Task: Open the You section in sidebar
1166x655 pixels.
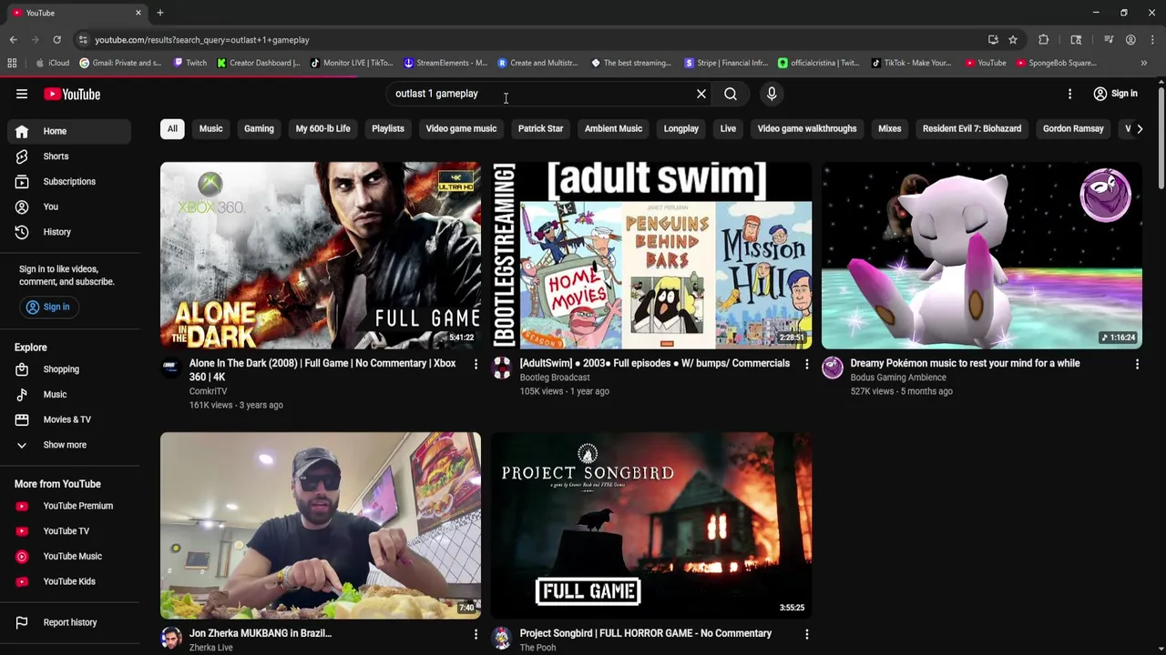Action: pos(69,207)
